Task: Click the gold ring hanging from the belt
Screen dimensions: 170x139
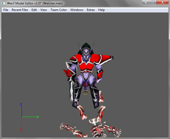Action: (85, 93)
